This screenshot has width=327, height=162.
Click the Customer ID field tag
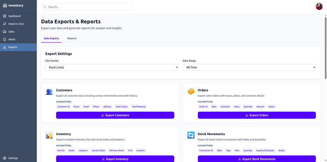[x=63, y=107]
